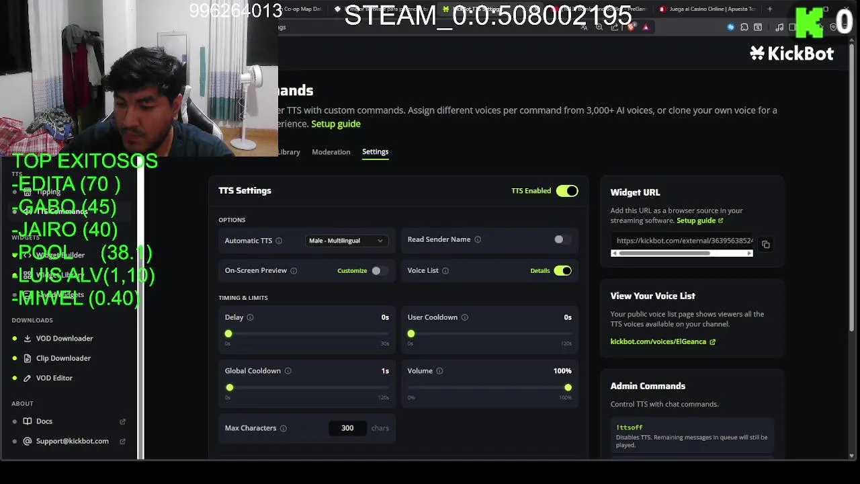
Task: Click the Global Cooldown slider handle
Action: coord(230,388)
